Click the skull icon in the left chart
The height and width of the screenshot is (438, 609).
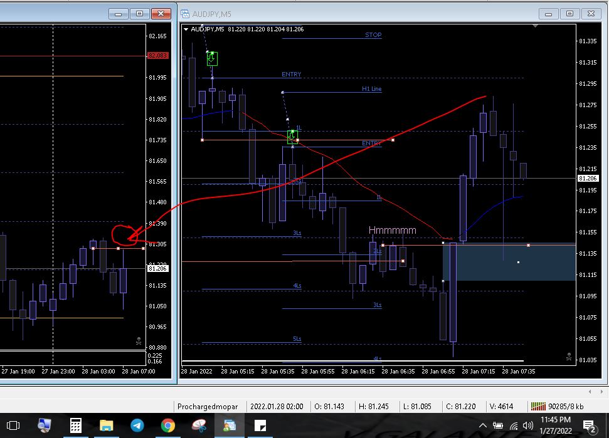coord(139,341)
